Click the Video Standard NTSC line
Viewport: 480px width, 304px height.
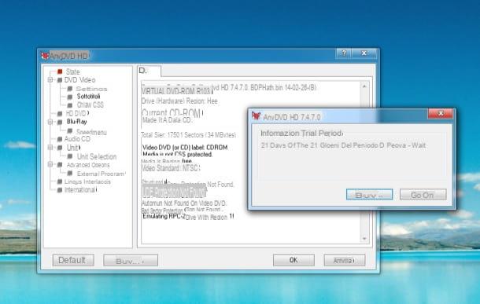point(171,168)
